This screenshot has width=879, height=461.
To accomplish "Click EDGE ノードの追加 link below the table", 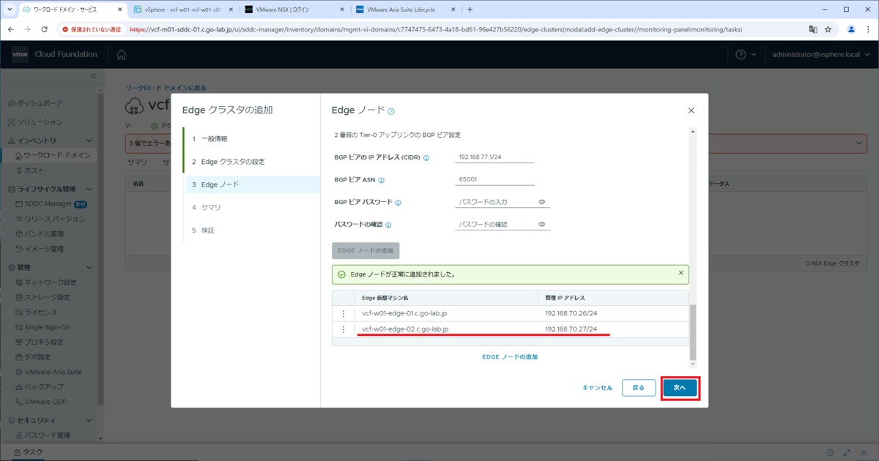I will pos(510,357).
